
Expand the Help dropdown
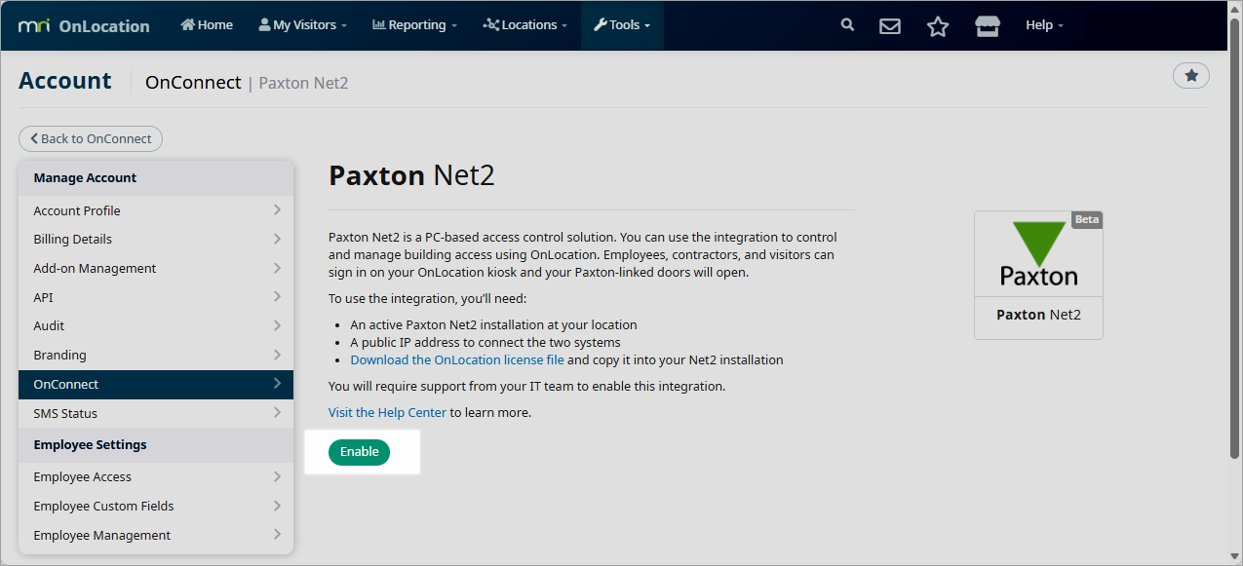(x=1044, y=25)
